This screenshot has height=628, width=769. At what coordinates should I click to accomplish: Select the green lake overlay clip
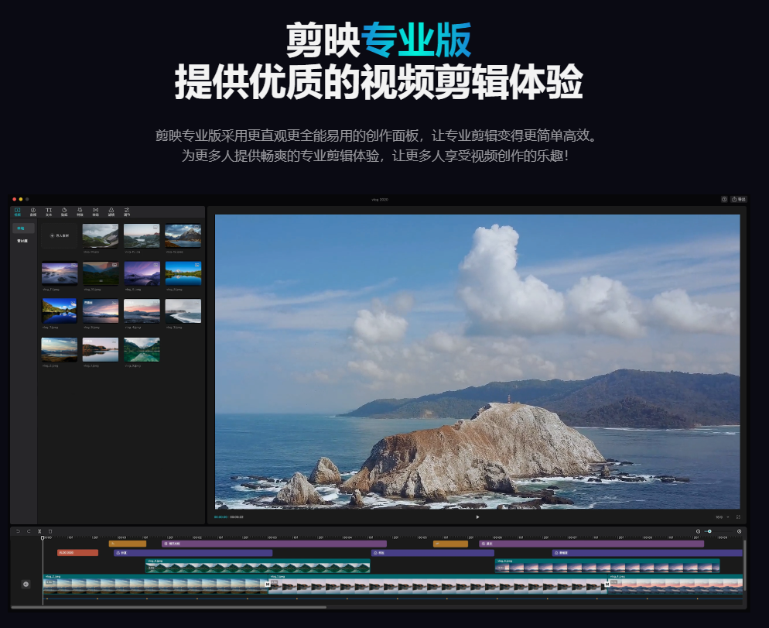tap(258, 565)
